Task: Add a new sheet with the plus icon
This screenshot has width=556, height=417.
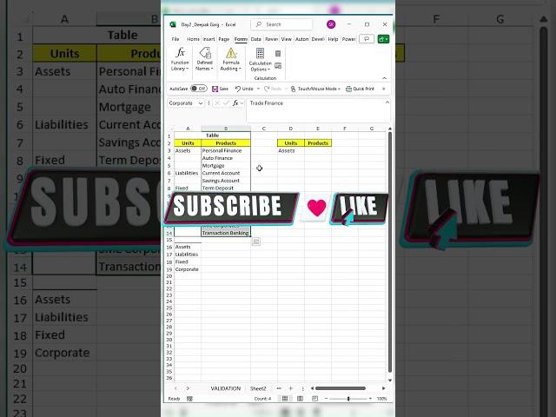Action: (x=291, y=388)
